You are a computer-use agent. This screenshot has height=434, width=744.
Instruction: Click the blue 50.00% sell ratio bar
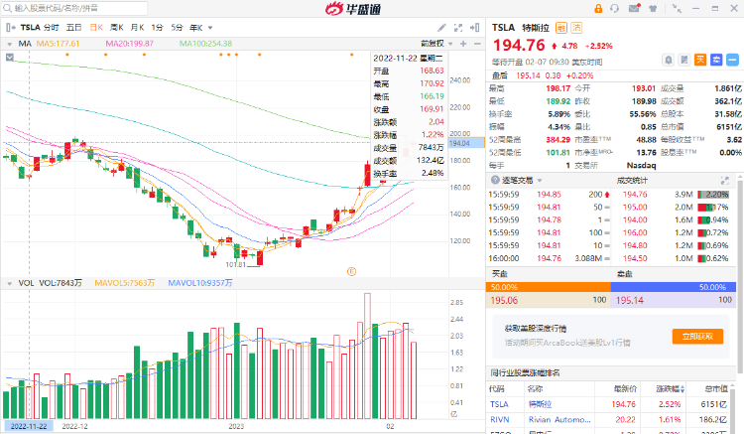click(674, 287)
